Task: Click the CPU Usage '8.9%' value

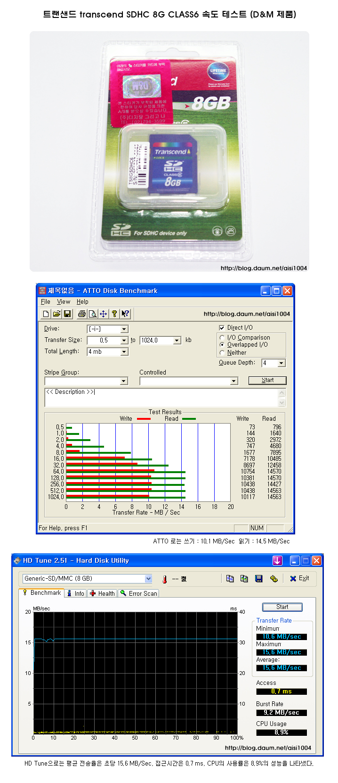Action: [282, 733]
